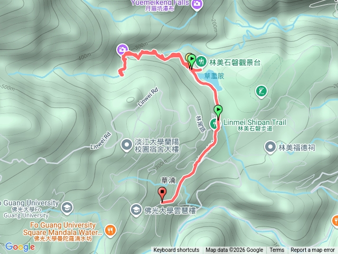The height and width of the screenshot is (254, 338).
Task: Click the Google logo
Action: pyautogui.click(x=20, y=247)
